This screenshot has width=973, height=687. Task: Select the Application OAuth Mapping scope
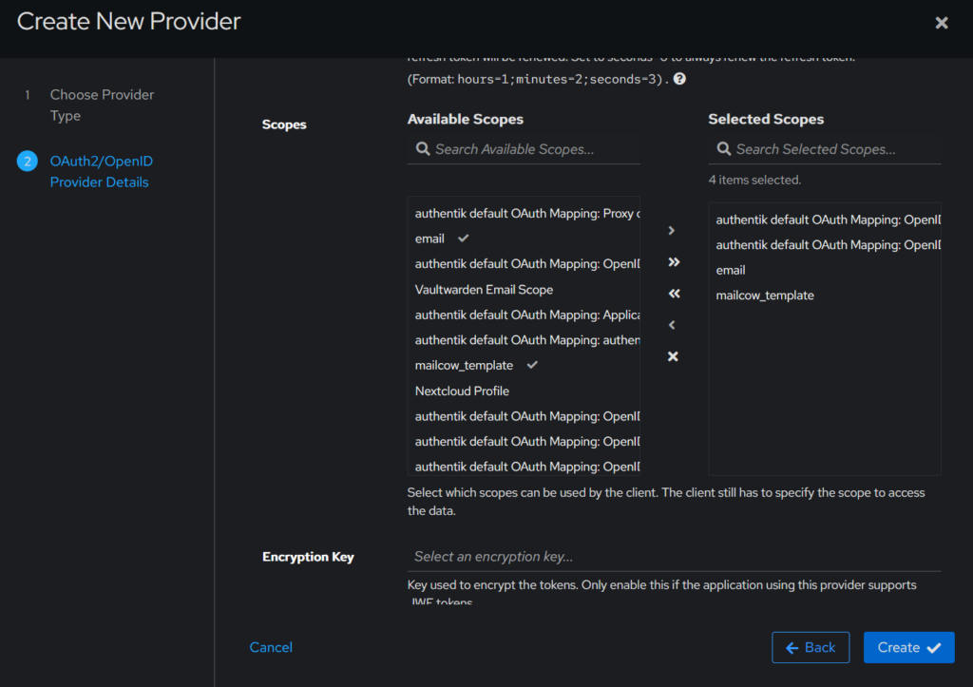pos(524,315)
